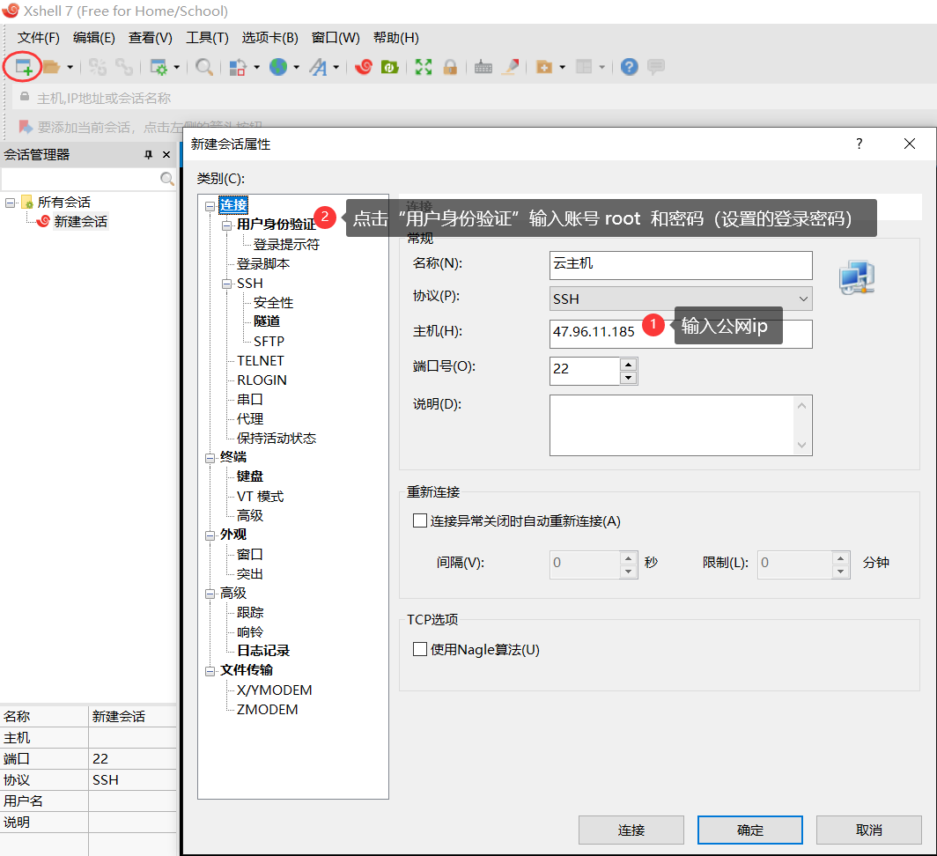Click the 取消 button

(x=868, y=830)
